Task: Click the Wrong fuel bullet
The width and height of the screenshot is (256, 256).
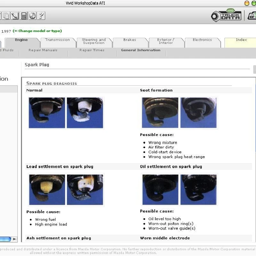Action: (45, 220)
